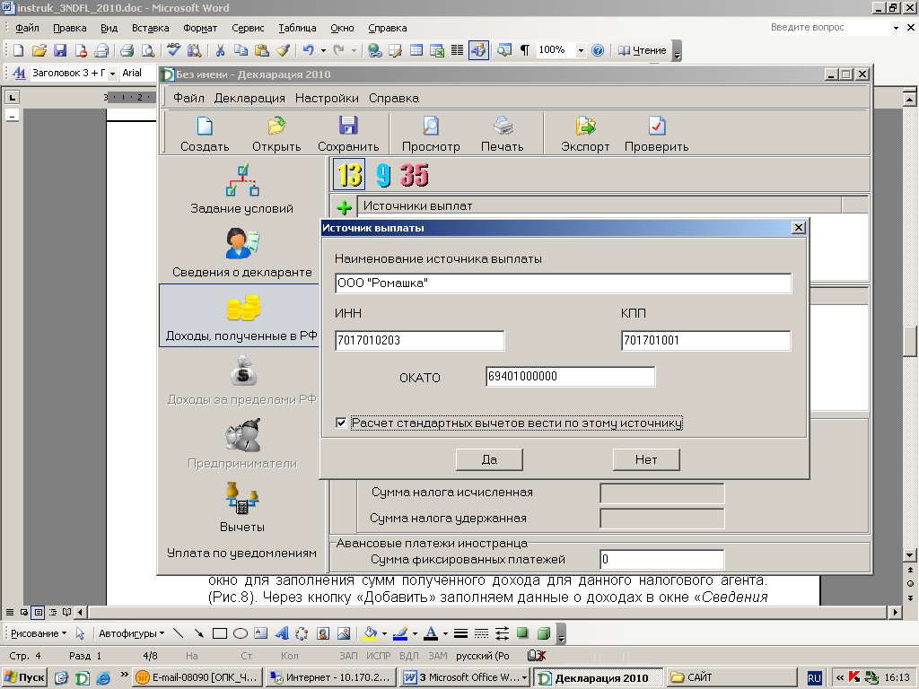919x689 pixels.
Task: Click the insert hyperlink globe icon
Action: [x=375, y=50]
